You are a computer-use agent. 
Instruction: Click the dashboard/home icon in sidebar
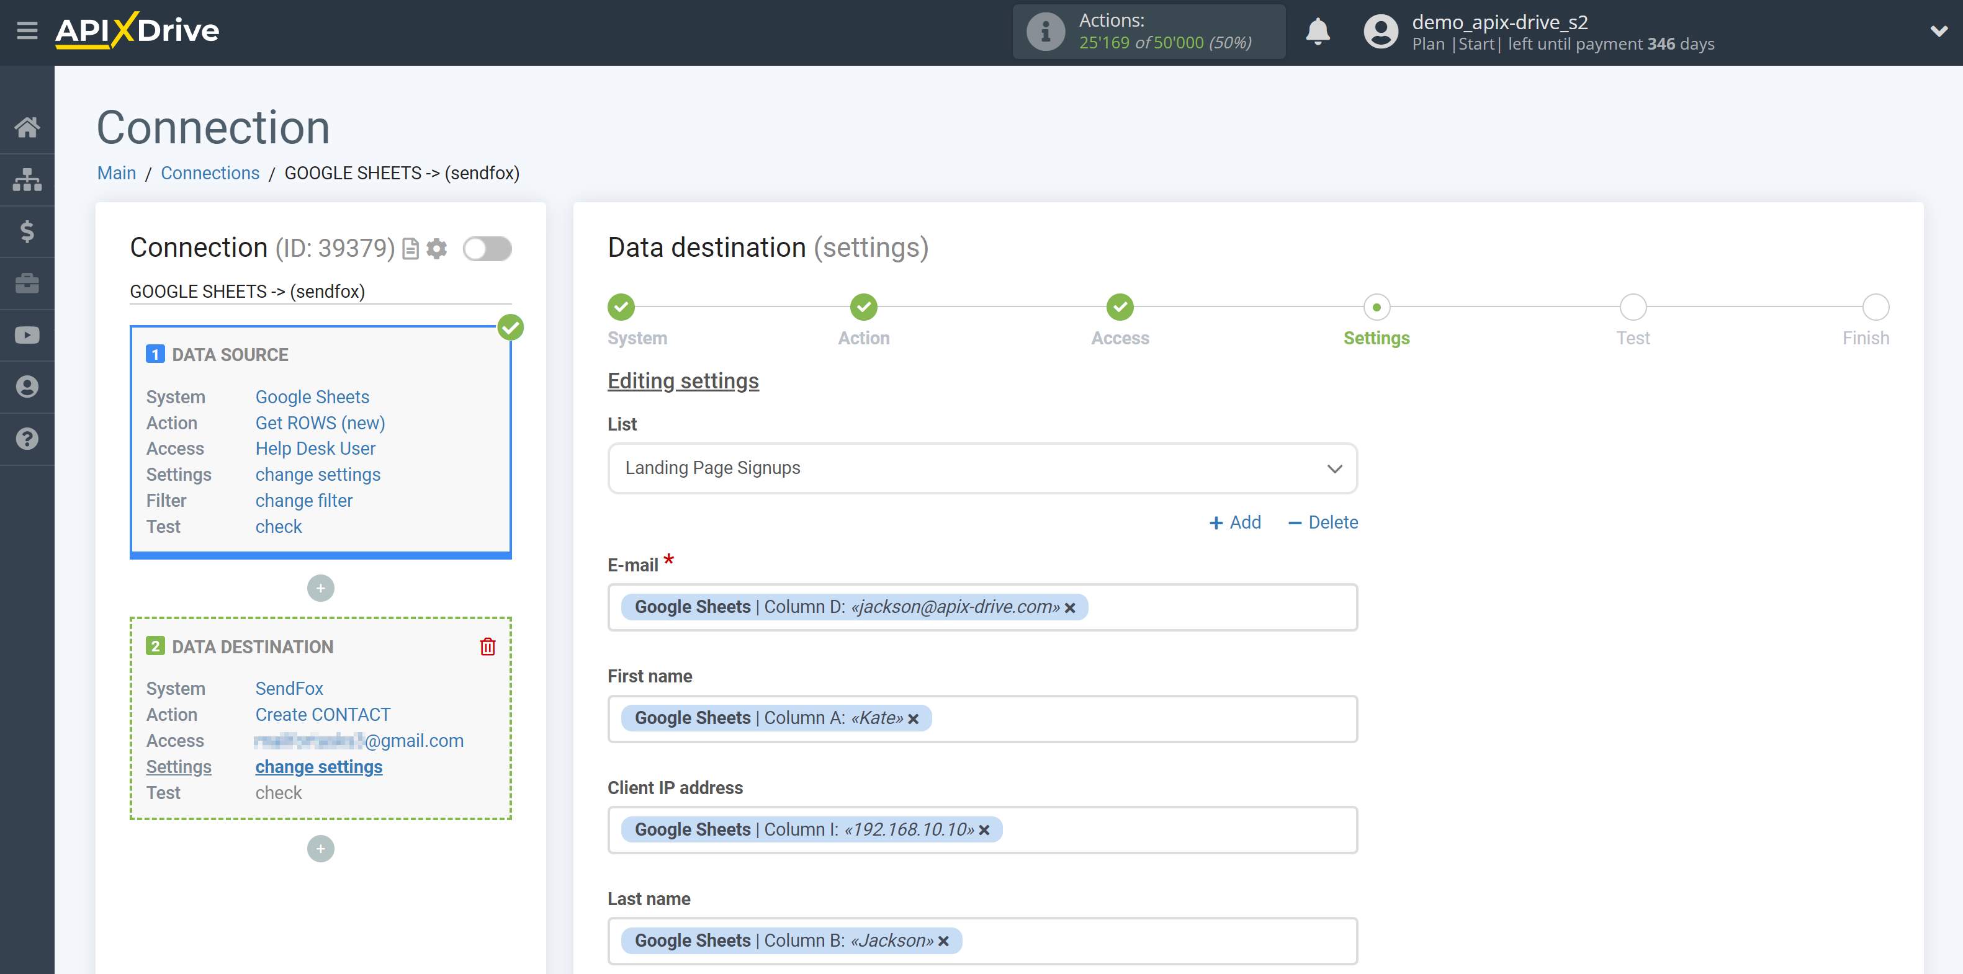26,125
